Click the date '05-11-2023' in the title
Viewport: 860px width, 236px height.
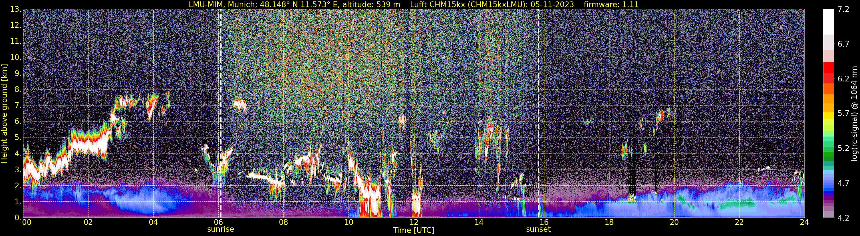[x=552, y=5]
